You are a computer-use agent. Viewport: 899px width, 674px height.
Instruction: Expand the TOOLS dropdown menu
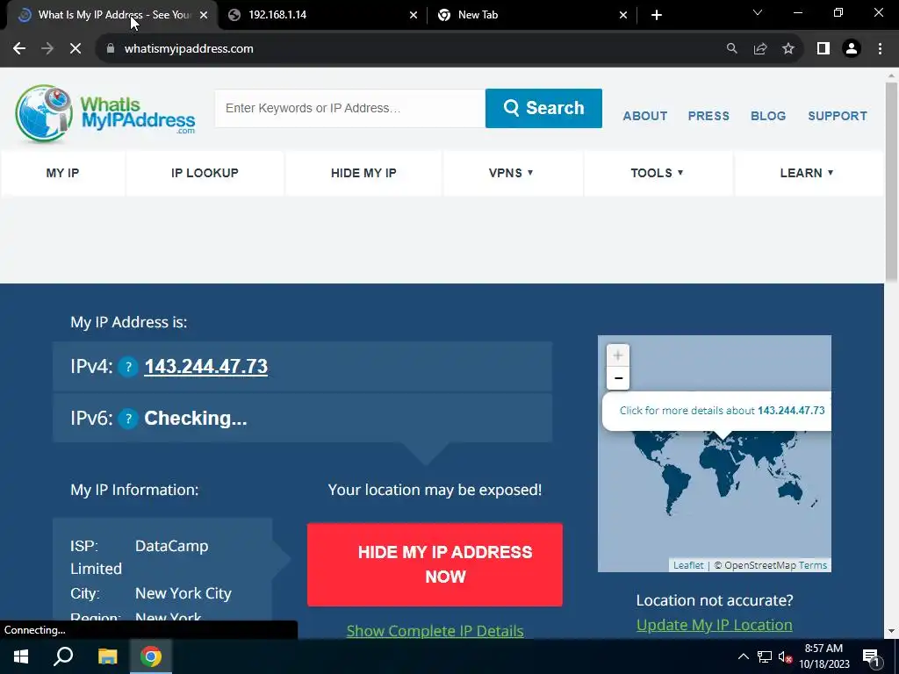(x=657, y=173)
